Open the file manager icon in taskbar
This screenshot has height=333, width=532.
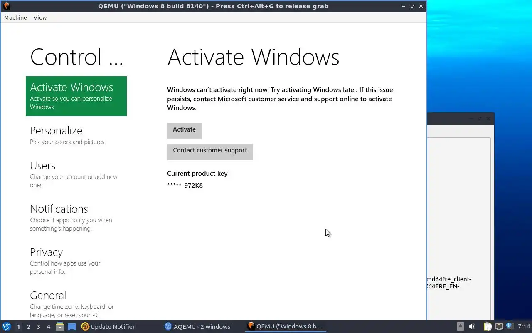coord(60,326)
